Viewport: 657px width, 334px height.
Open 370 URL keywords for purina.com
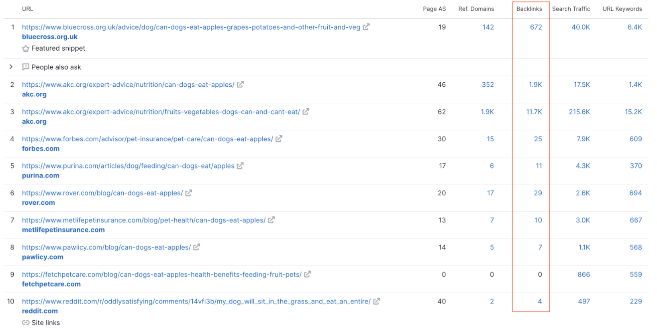point(636,166)
